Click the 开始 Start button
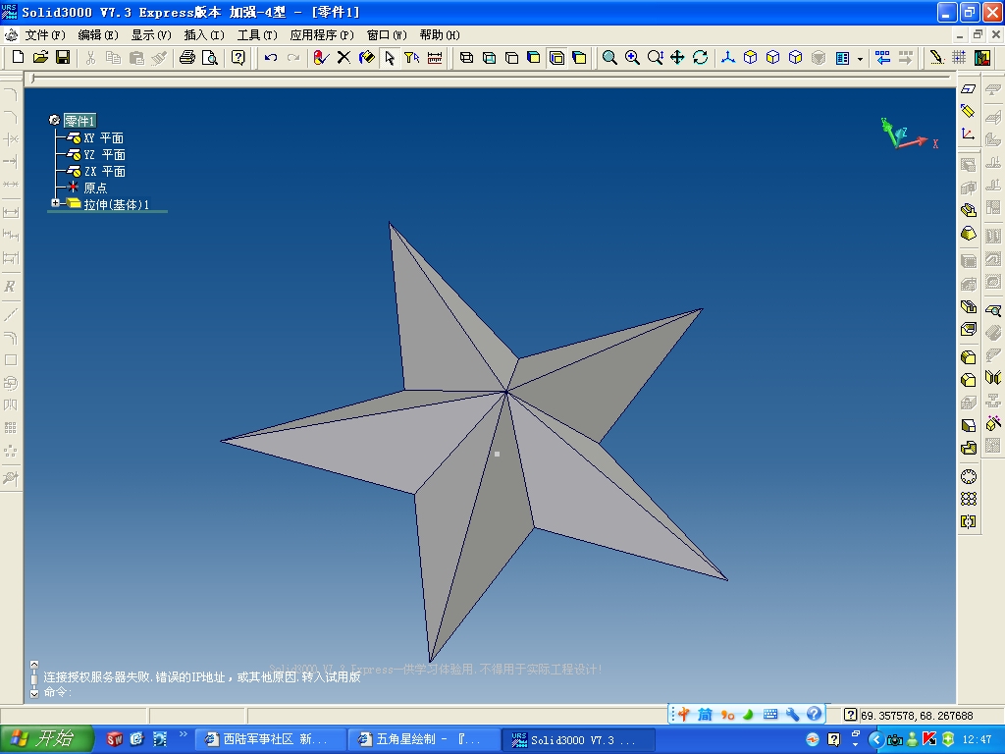 [x=46, y=739]
